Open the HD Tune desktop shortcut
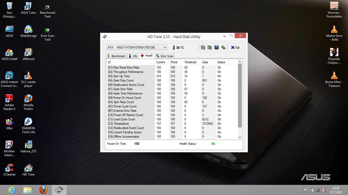Image resolution: width=348 pixels, height=195 pixels. pos(29,170)
